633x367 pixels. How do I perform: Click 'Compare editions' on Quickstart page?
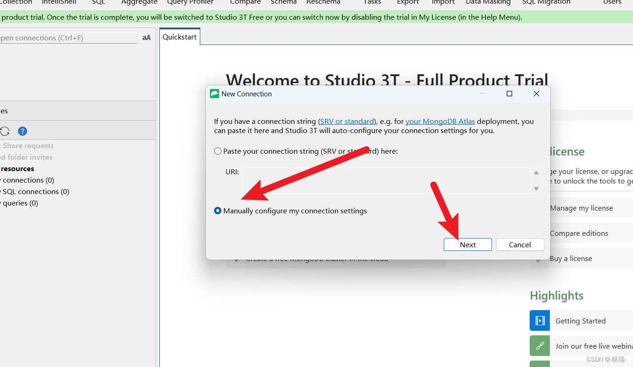coord(579,233)
